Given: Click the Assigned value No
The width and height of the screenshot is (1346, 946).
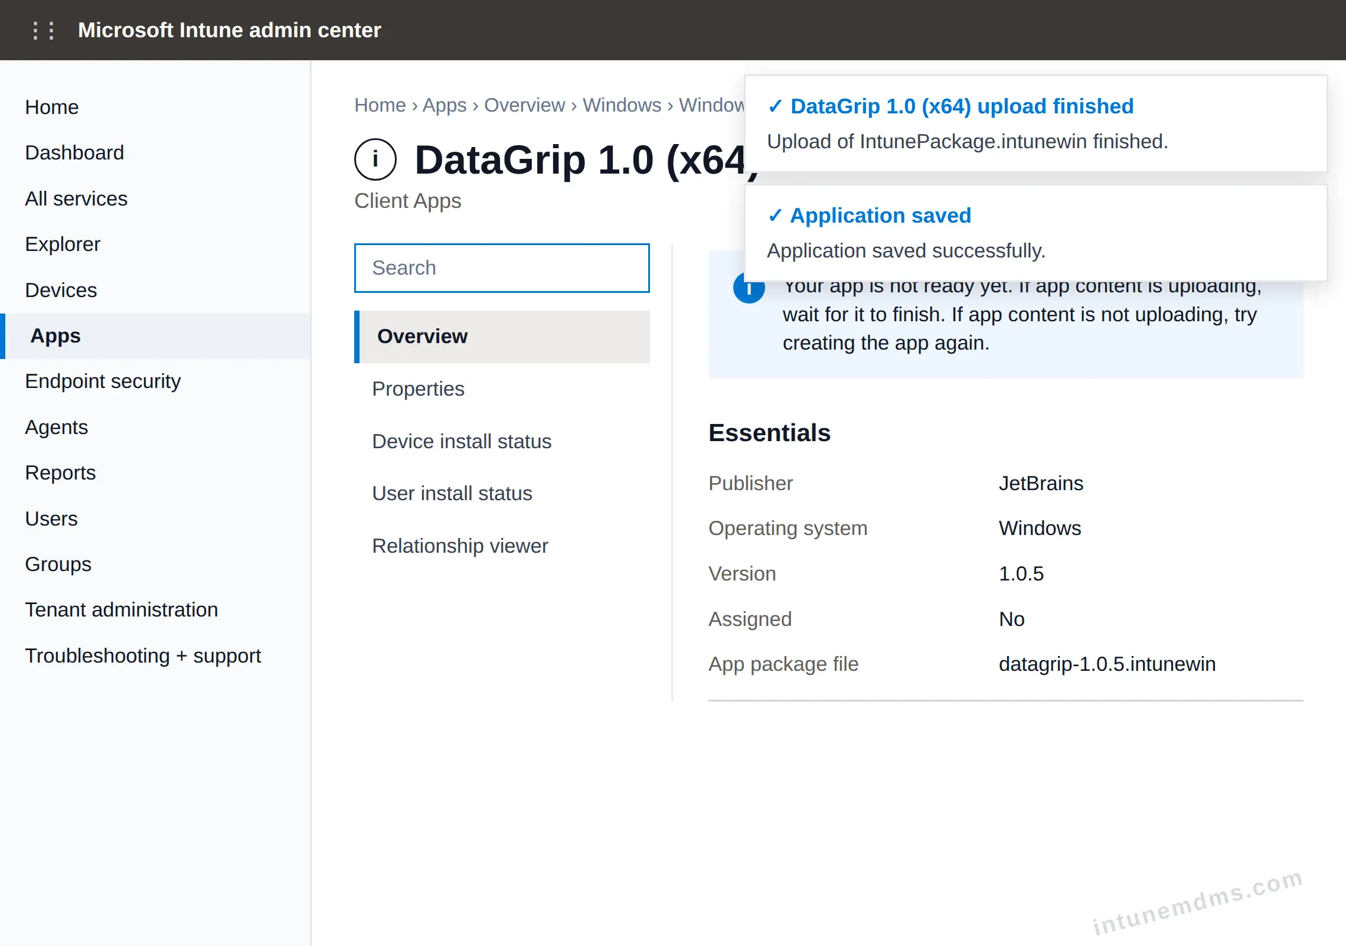Looking at the screenshot, I should 1012,619.
